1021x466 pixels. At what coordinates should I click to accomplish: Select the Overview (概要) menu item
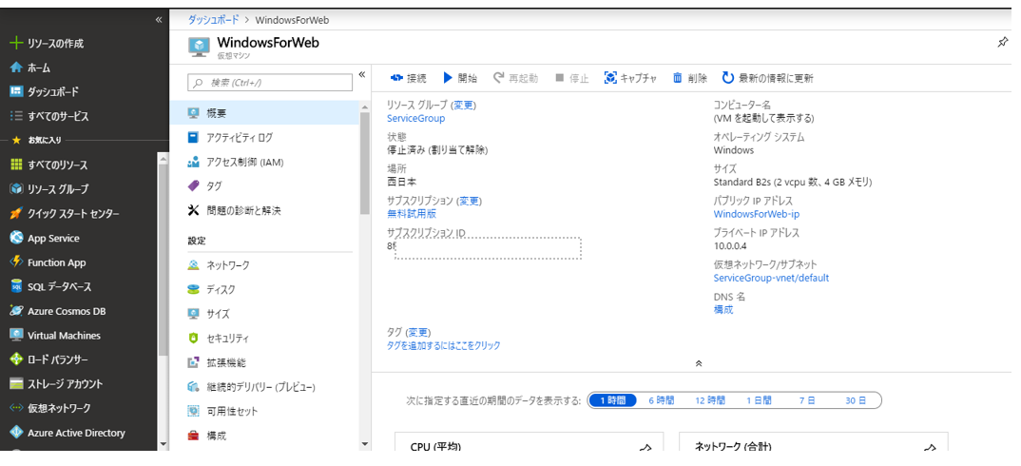(264, 113)
